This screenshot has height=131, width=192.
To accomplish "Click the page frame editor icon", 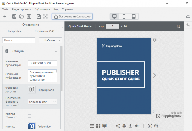I will click(45, 16).
